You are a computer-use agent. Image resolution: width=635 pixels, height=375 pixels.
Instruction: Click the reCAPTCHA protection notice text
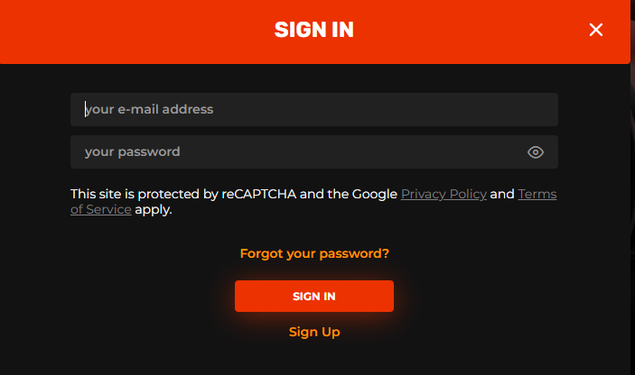point(234,195)
